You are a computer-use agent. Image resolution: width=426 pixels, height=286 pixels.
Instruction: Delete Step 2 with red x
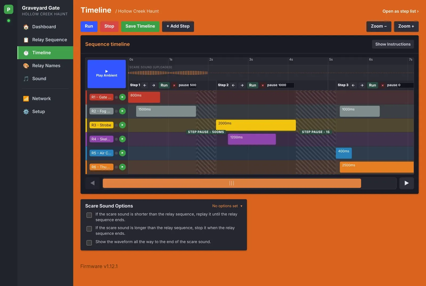[263, 85]
